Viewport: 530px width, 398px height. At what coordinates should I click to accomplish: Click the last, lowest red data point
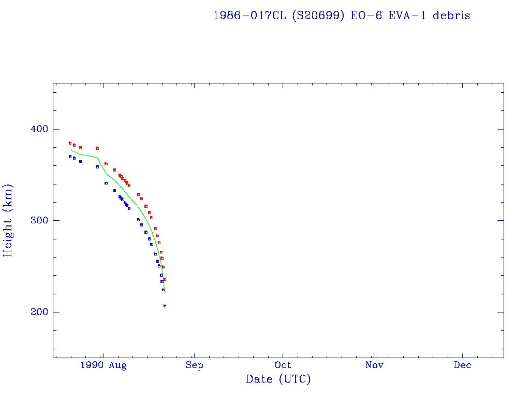165,279
